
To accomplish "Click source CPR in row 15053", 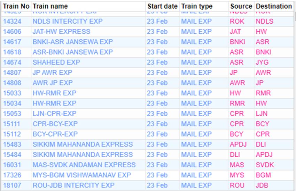I will click(236, 114).
